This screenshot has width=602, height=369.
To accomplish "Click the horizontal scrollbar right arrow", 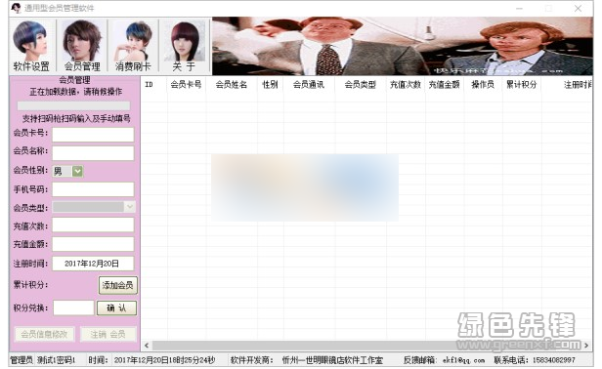I will click(586, 346).
